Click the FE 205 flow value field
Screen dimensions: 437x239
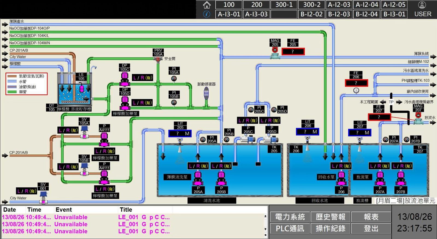pyautogui.click(x=293, y=51)
